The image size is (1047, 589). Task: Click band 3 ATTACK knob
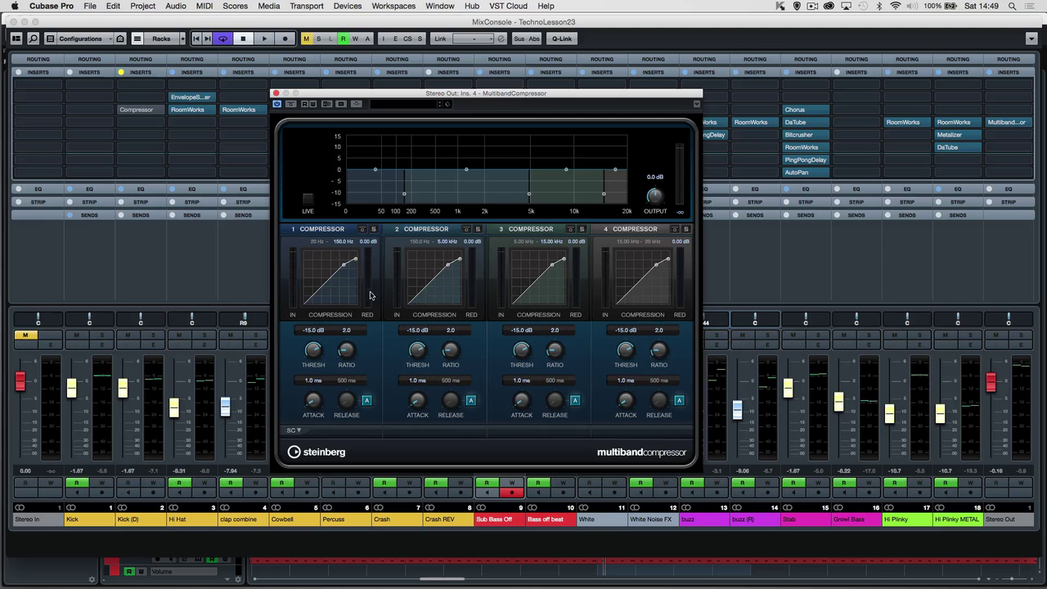[x=522, y=400]
